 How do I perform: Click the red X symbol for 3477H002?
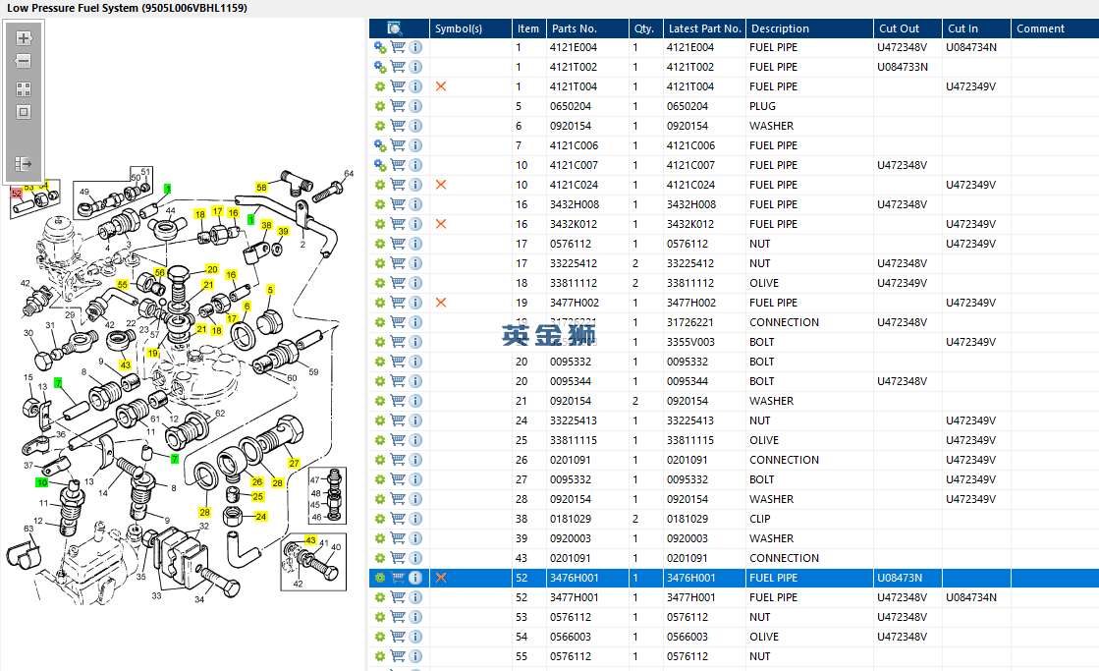point(441,303)
